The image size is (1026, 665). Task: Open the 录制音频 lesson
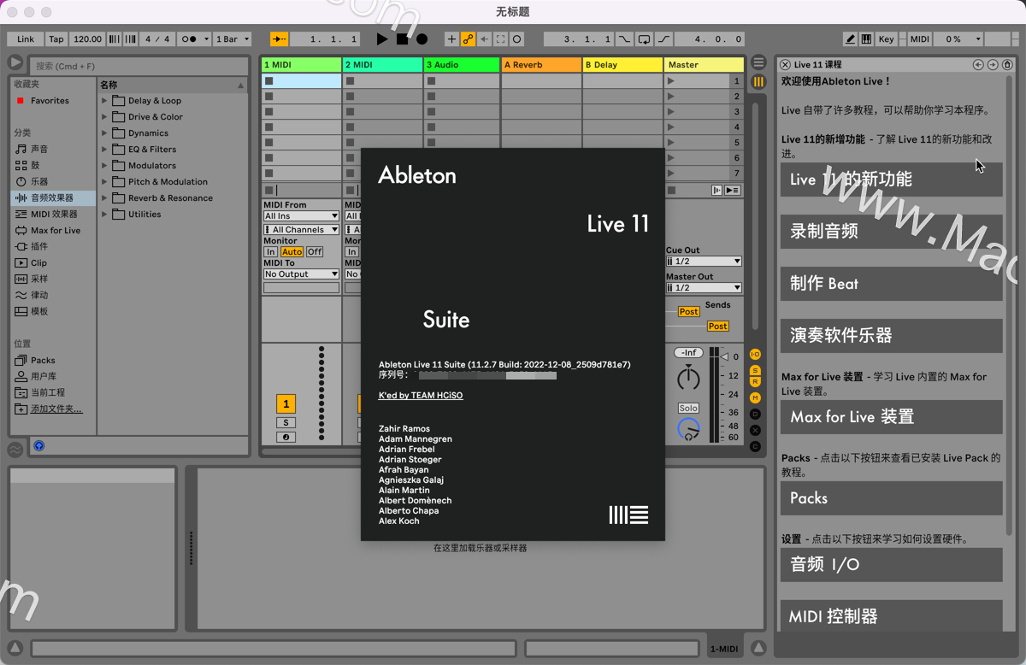(891, 232)
